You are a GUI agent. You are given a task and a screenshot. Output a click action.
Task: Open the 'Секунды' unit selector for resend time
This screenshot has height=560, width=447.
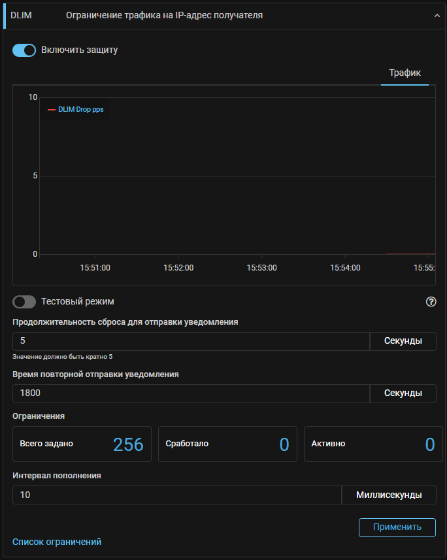pyautogui.click(x=403, y=393)
